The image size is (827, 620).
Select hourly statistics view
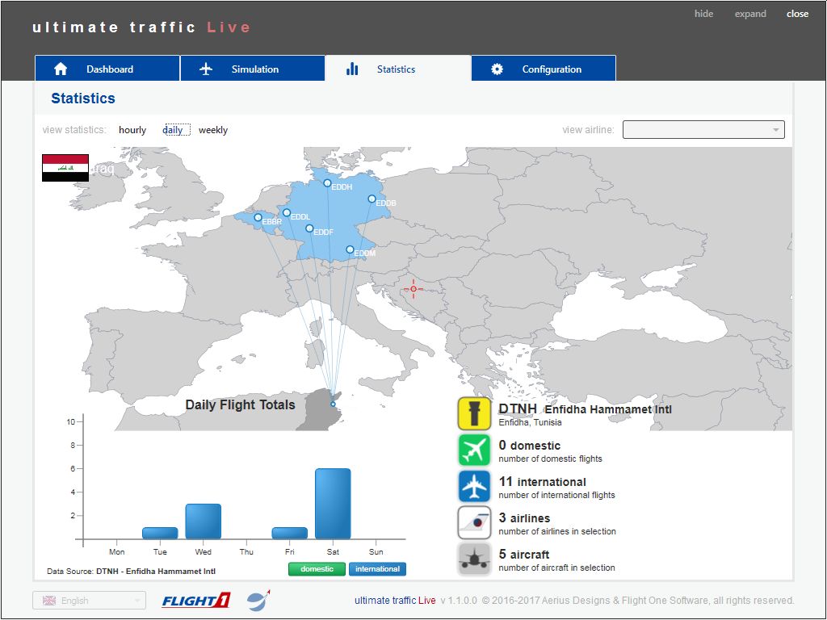click(x=132, y=130)
